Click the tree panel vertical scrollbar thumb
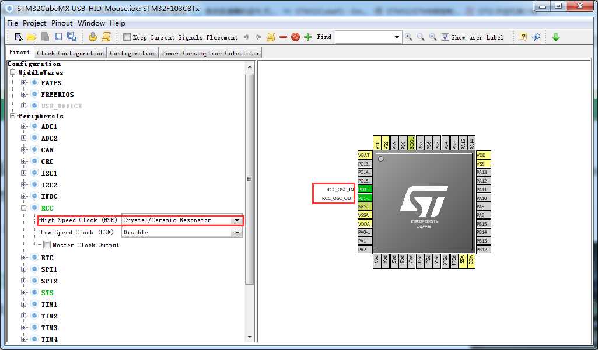 [250, 179]
